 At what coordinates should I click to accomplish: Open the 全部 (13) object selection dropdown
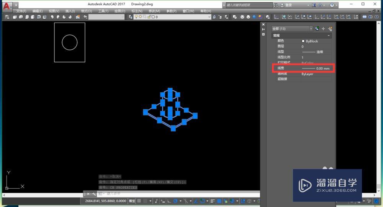pos(292,29)
